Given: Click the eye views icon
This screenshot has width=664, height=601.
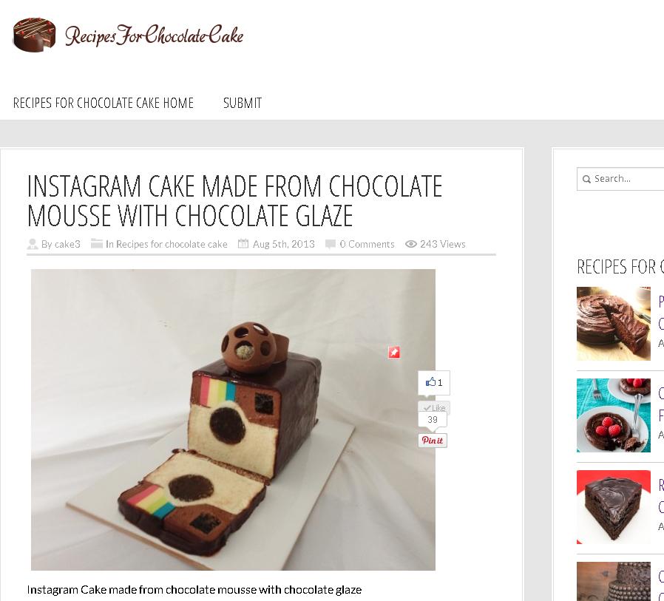Looking at the screenshot, I should (x=411, y=244).
